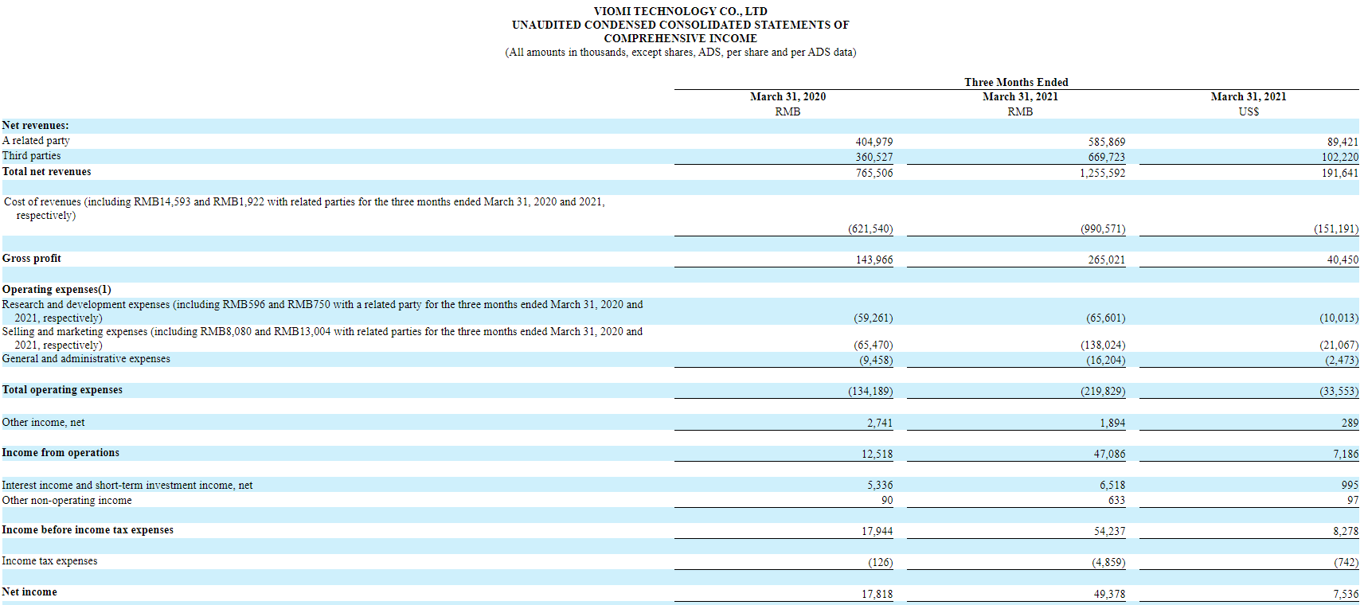Viewport: 1364px width, 605px height.
Task: Click Income from operations value 47,086
Action: 1109,454
